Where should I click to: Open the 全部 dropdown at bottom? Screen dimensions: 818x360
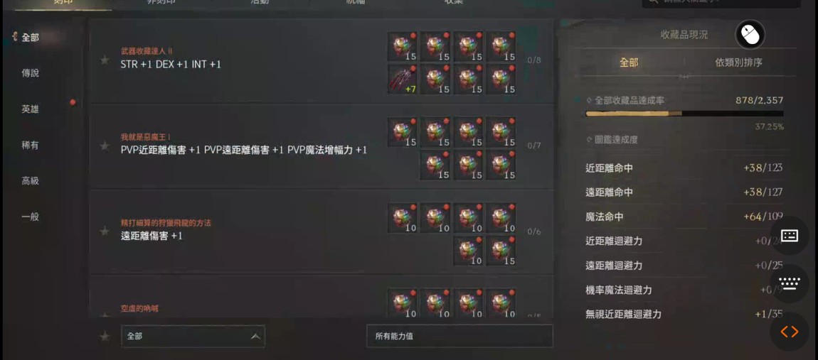coord(193,337)
